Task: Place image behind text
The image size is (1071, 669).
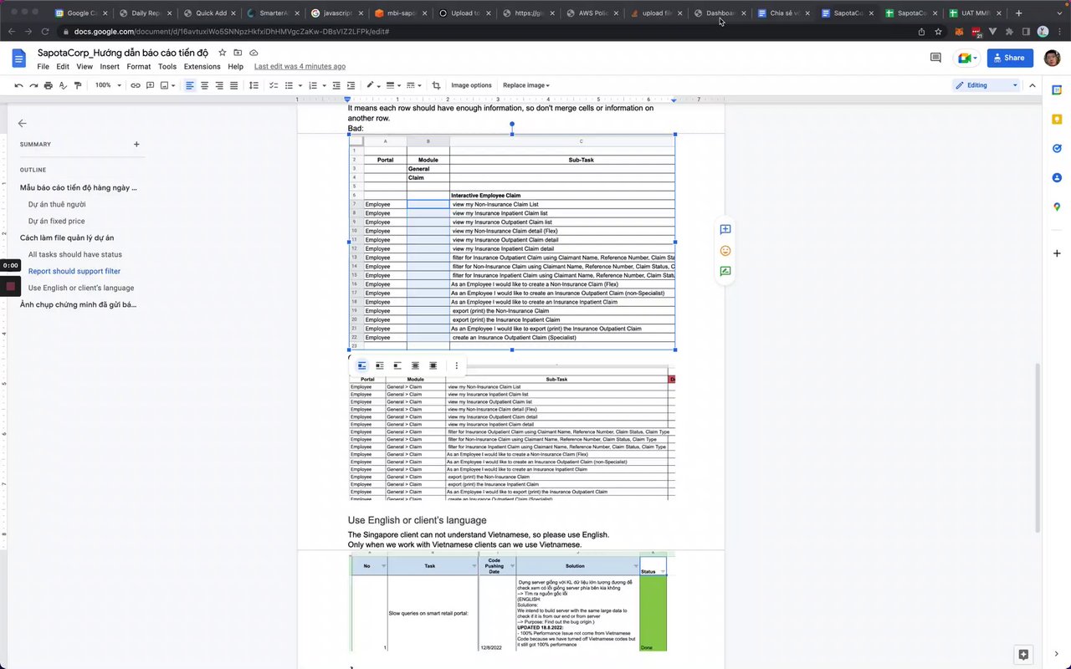Action: (415, 365)
